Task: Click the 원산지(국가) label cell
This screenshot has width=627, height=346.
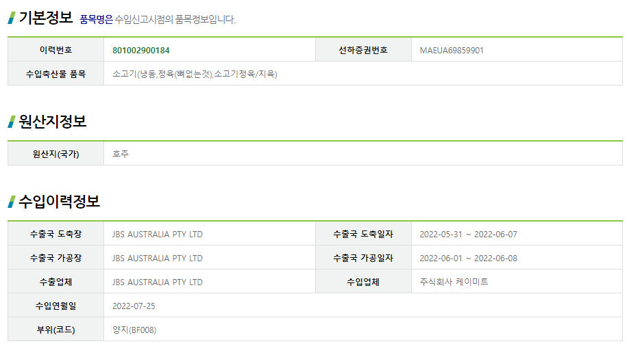Action: [x=56, y=154]
